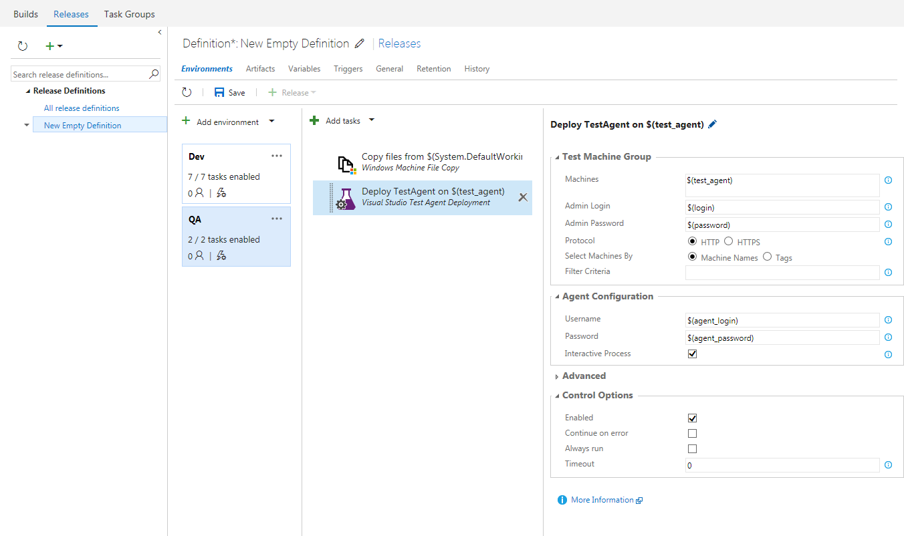
Task: Click the search magnifier in release definitions
Action: point(154,74)
